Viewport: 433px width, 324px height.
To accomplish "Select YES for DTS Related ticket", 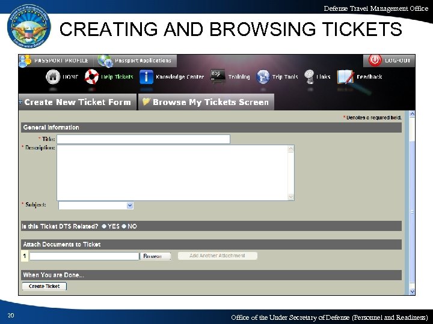I will 104,226.
